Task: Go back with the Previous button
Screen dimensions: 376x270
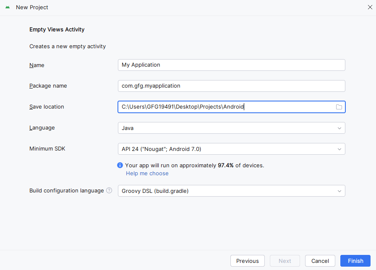Action: [x=248, y=261]
